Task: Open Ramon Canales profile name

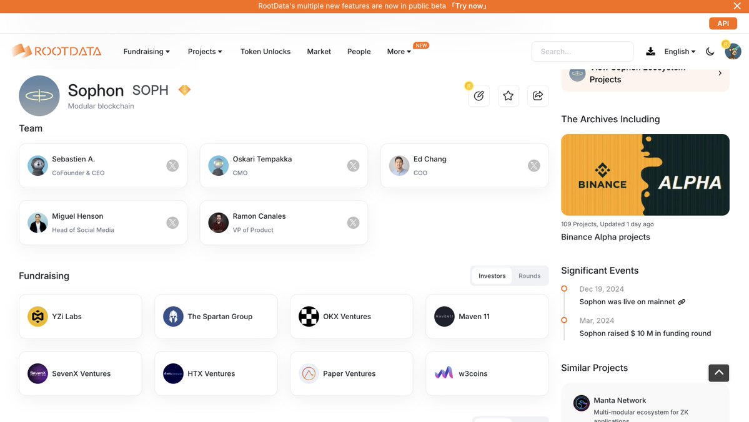Action: 259,216
